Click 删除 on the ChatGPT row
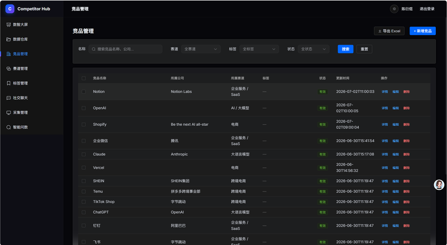 click(x=407, y=212)
